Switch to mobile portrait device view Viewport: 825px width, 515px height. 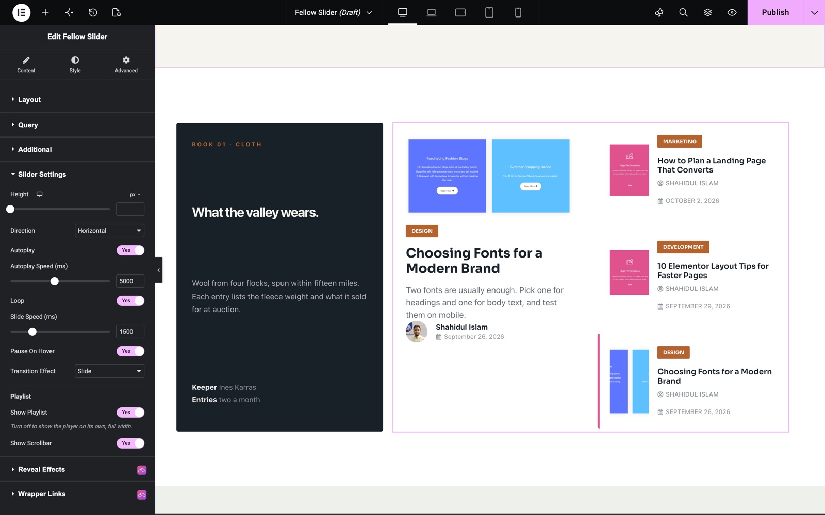[518, 12]
